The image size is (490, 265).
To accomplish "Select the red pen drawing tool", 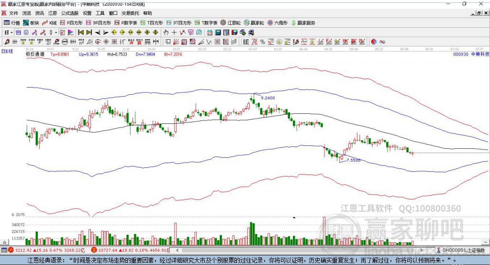I will point(7,42).
